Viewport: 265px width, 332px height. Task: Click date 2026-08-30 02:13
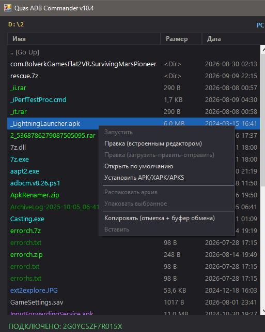point(231,64)
